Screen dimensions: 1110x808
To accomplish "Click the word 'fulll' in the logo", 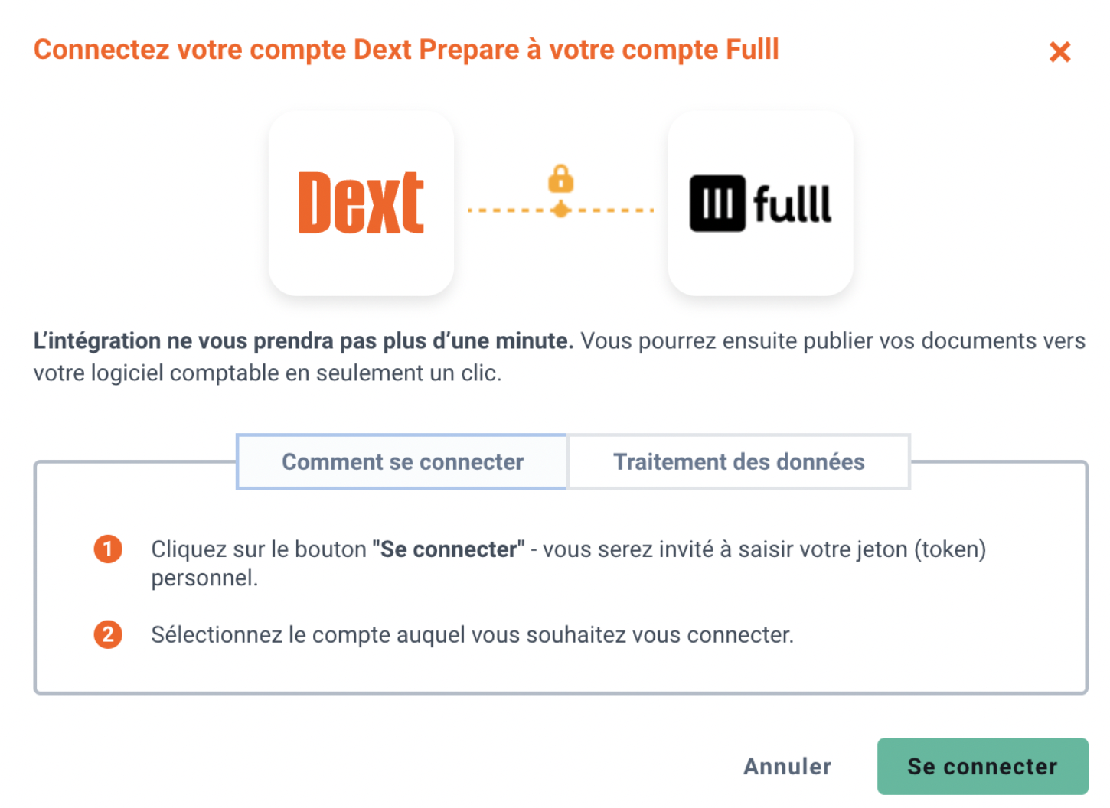I will (x=792, y=204).
